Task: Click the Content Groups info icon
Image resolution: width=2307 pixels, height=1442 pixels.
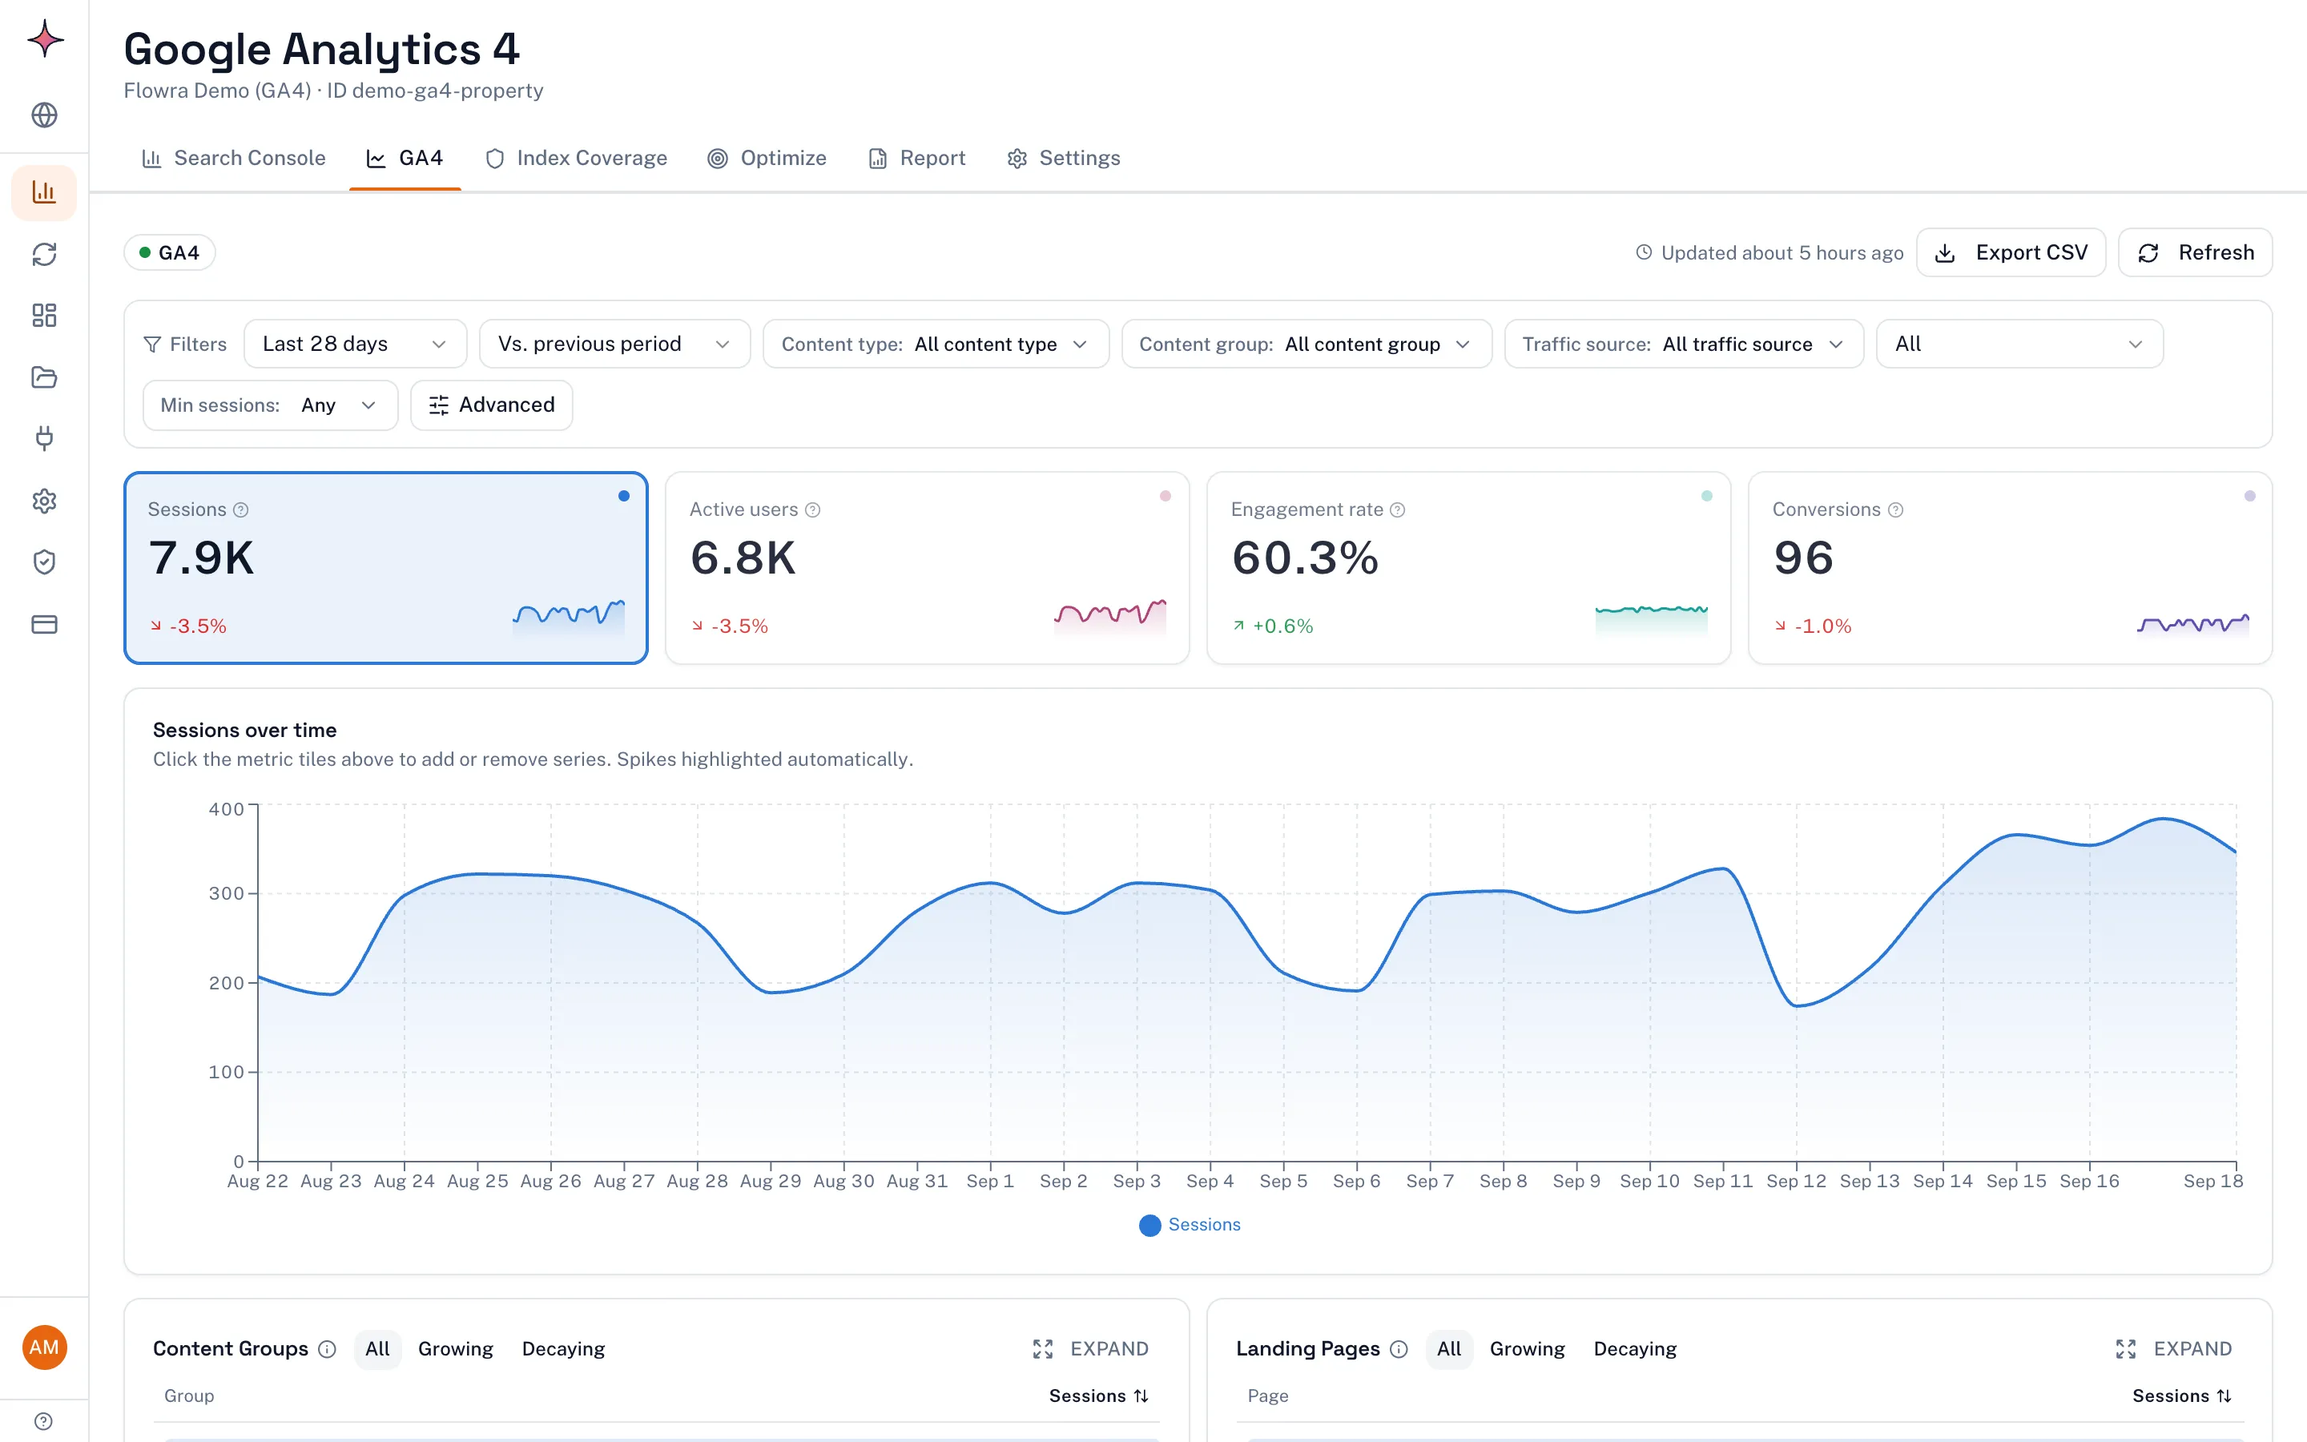Action: click(x=327, y=1348)
